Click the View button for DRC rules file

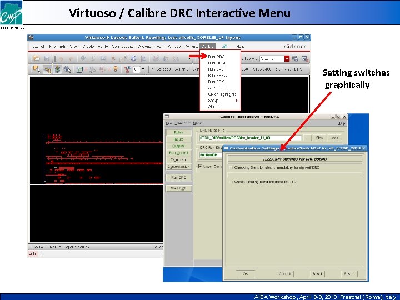319,138
